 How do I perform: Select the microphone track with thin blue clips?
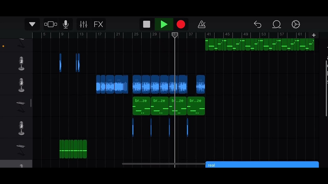[21, 128]
